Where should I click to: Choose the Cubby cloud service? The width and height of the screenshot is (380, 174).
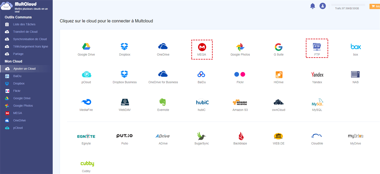(87, 164)
